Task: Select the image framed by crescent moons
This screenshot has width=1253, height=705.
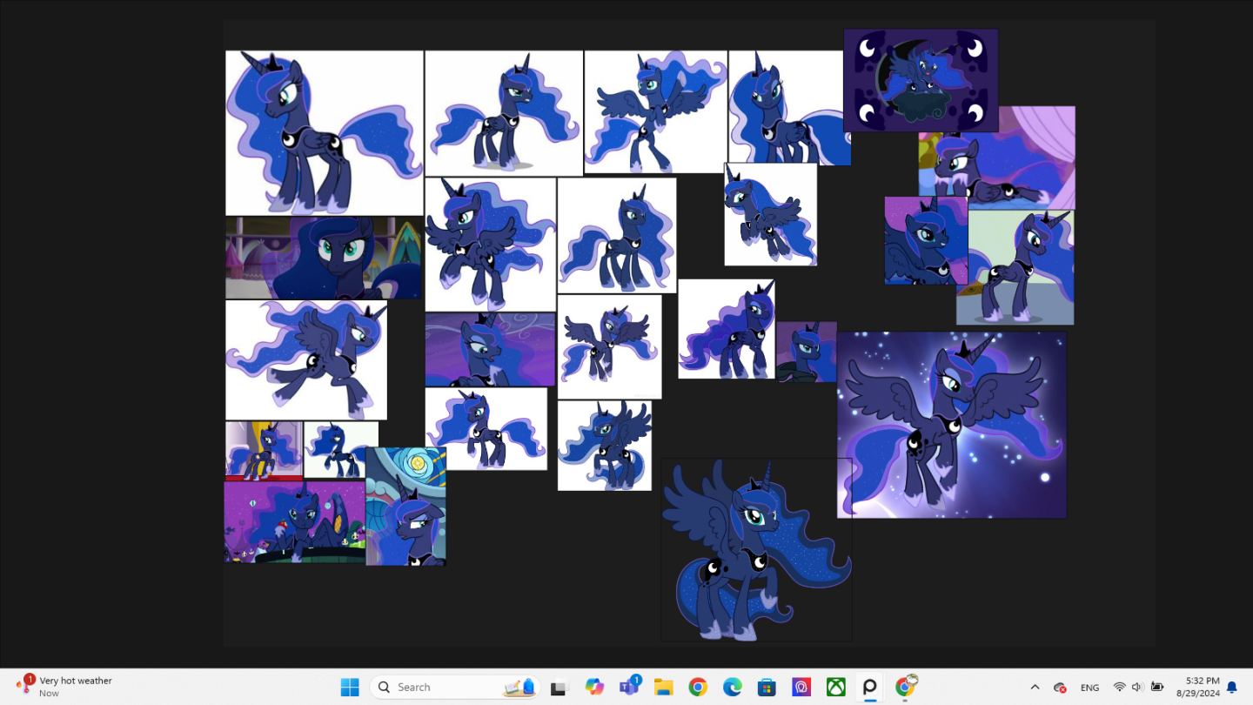Action: (x=921, y=80)
